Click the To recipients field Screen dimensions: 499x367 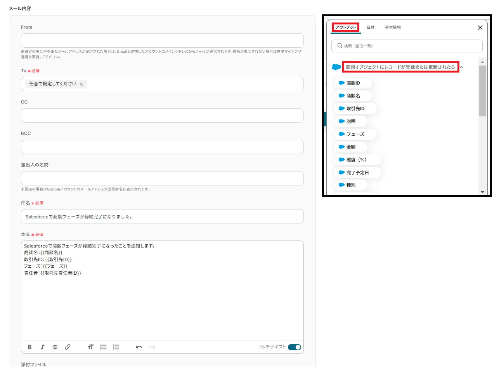pos(162,84)
